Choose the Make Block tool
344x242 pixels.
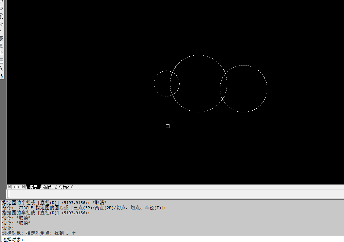click(1, 23)
